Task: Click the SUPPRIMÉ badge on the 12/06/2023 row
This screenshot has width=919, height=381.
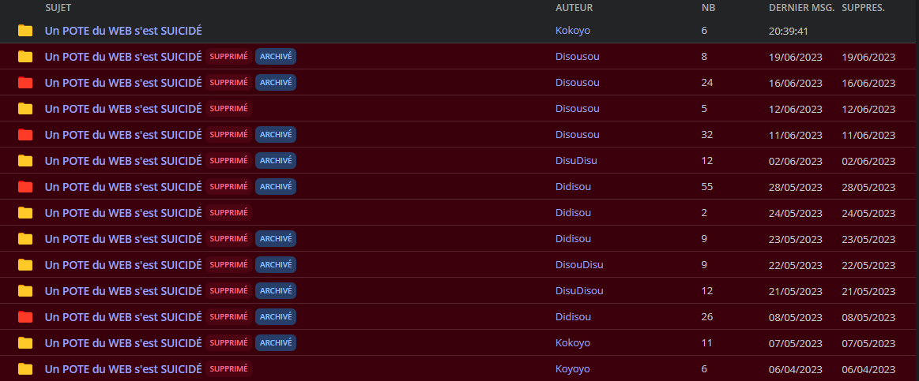Action: [x=229, y=109]
